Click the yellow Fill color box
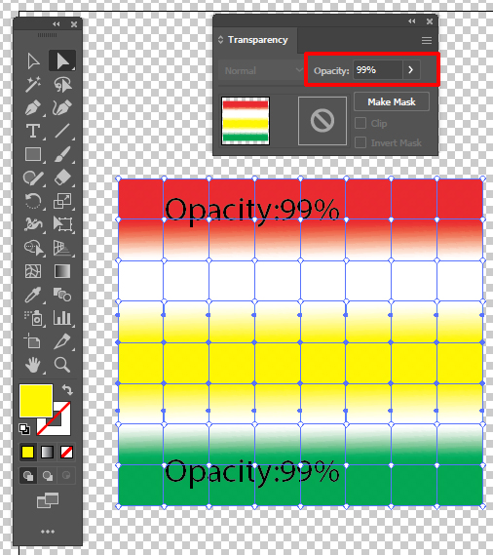 click(x=36, y=401)
